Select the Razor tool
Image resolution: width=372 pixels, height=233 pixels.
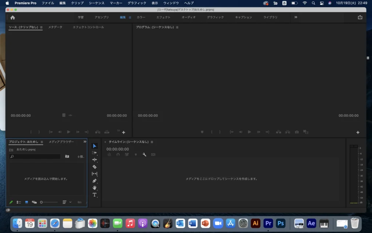(x=94, y=167)
